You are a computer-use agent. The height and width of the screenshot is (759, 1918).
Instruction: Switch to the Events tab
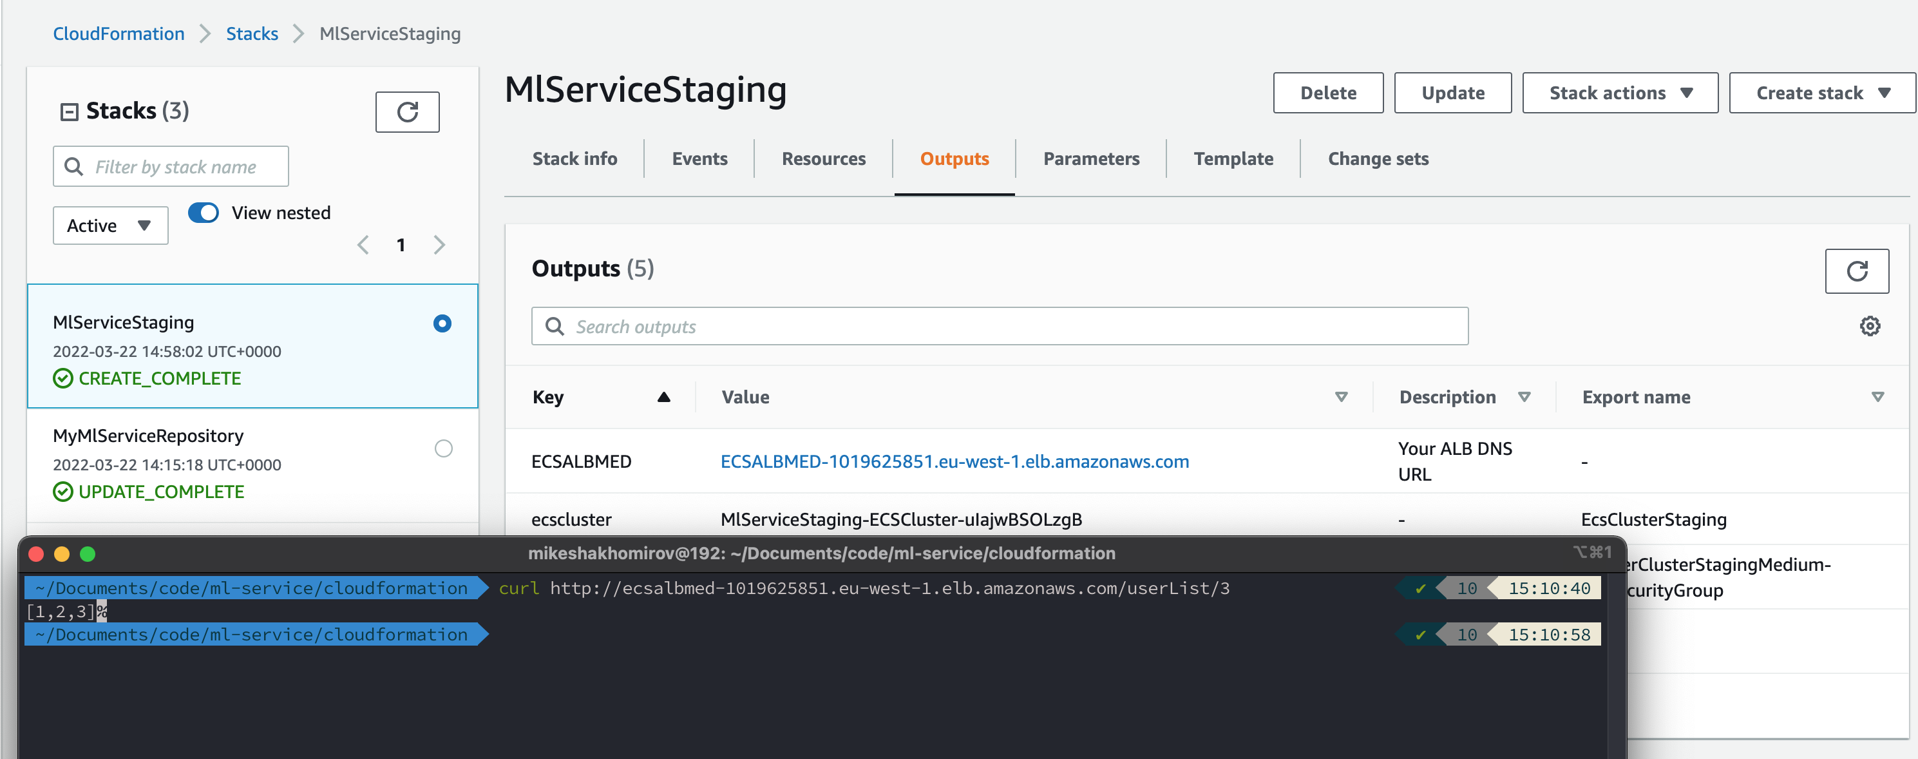pyautogui.click(x=699, y=158)
